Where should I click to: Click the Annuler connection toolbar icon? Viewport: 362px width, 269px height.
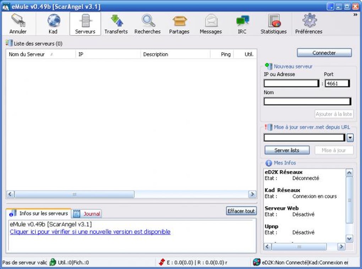18,21
